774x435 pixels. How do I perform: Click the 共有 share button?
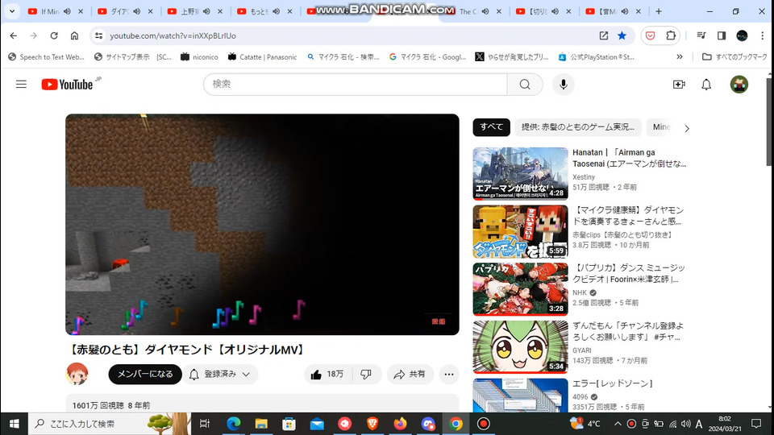coord(410,375)
